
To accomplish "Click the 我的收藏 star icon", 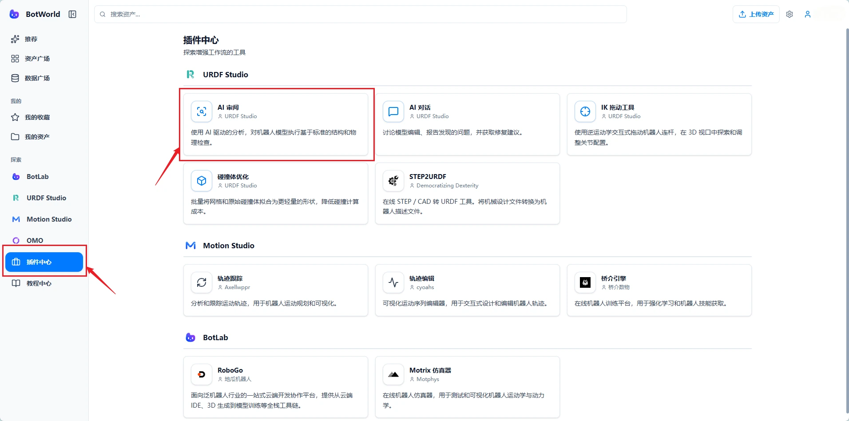I will pyautogui.click(x=15, y=117).
